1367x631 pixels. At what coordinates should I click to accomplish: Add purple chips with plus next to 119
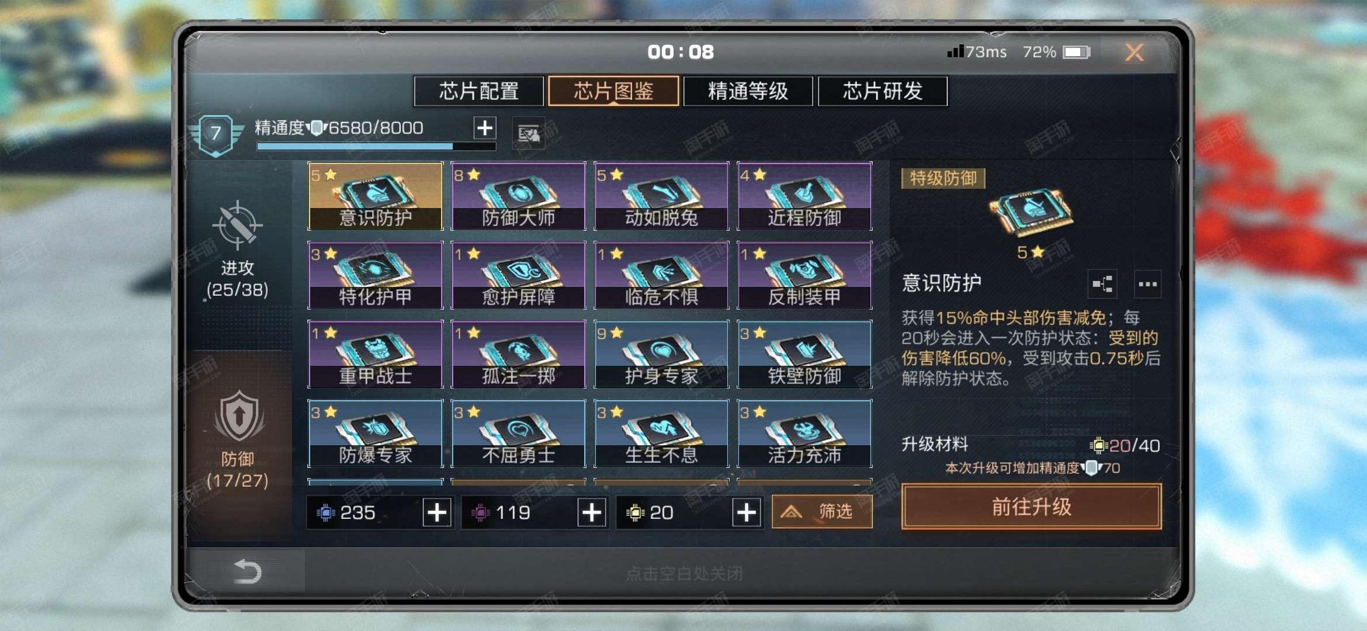tap(592, 512)
